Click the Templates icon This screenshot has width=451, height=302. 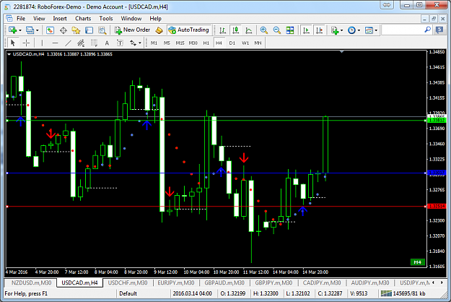click(x=369, y=30)
